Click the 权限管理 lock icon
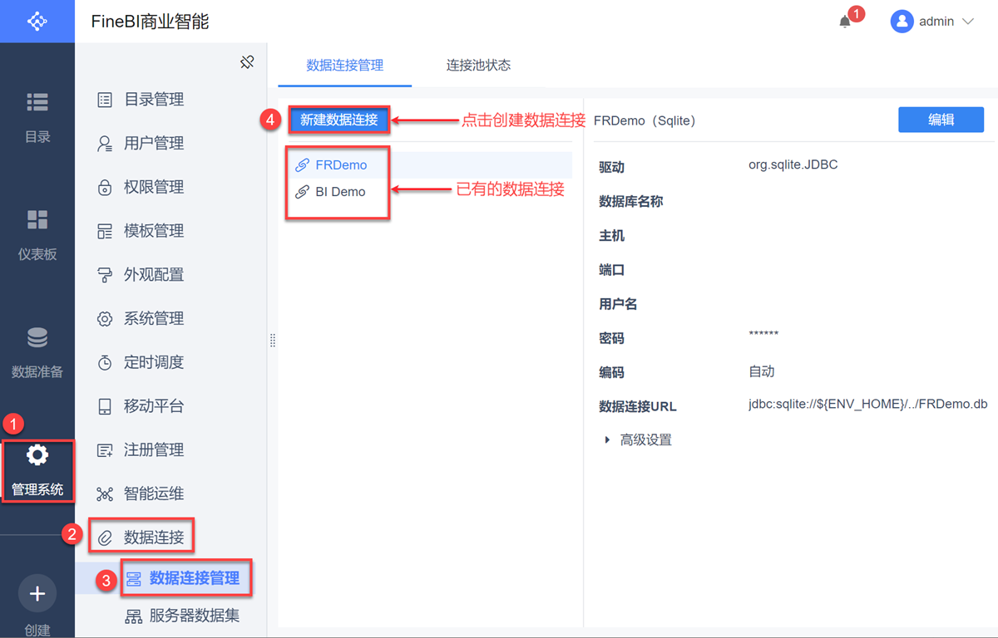The image size is (998, 638). 105,188
